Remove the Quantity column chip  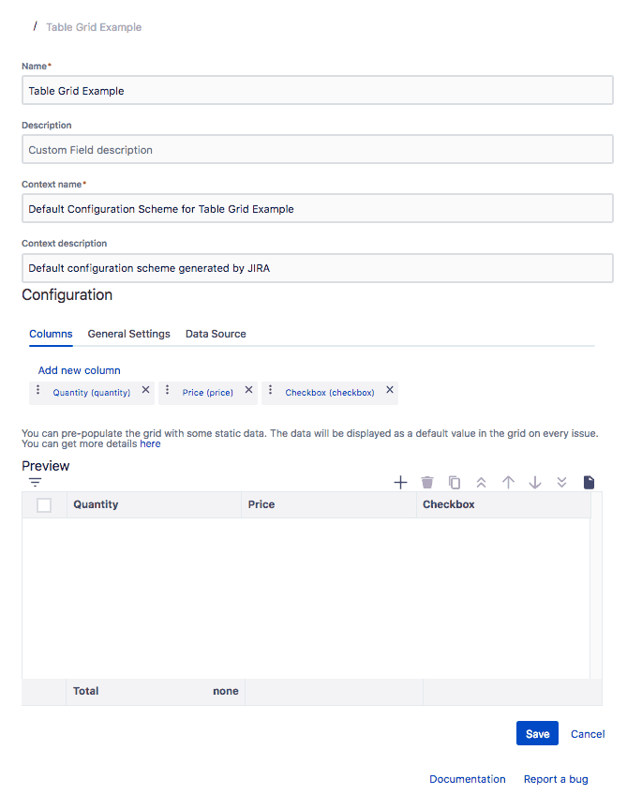(x=145, y=390)
